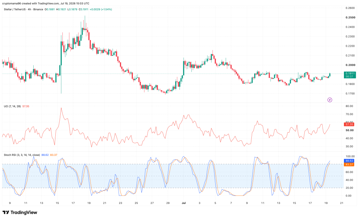Screen dimensions: 359x219
Task: Click the 0.1800 price scale label
Action: pyautogui.click(x=350, y=84)
